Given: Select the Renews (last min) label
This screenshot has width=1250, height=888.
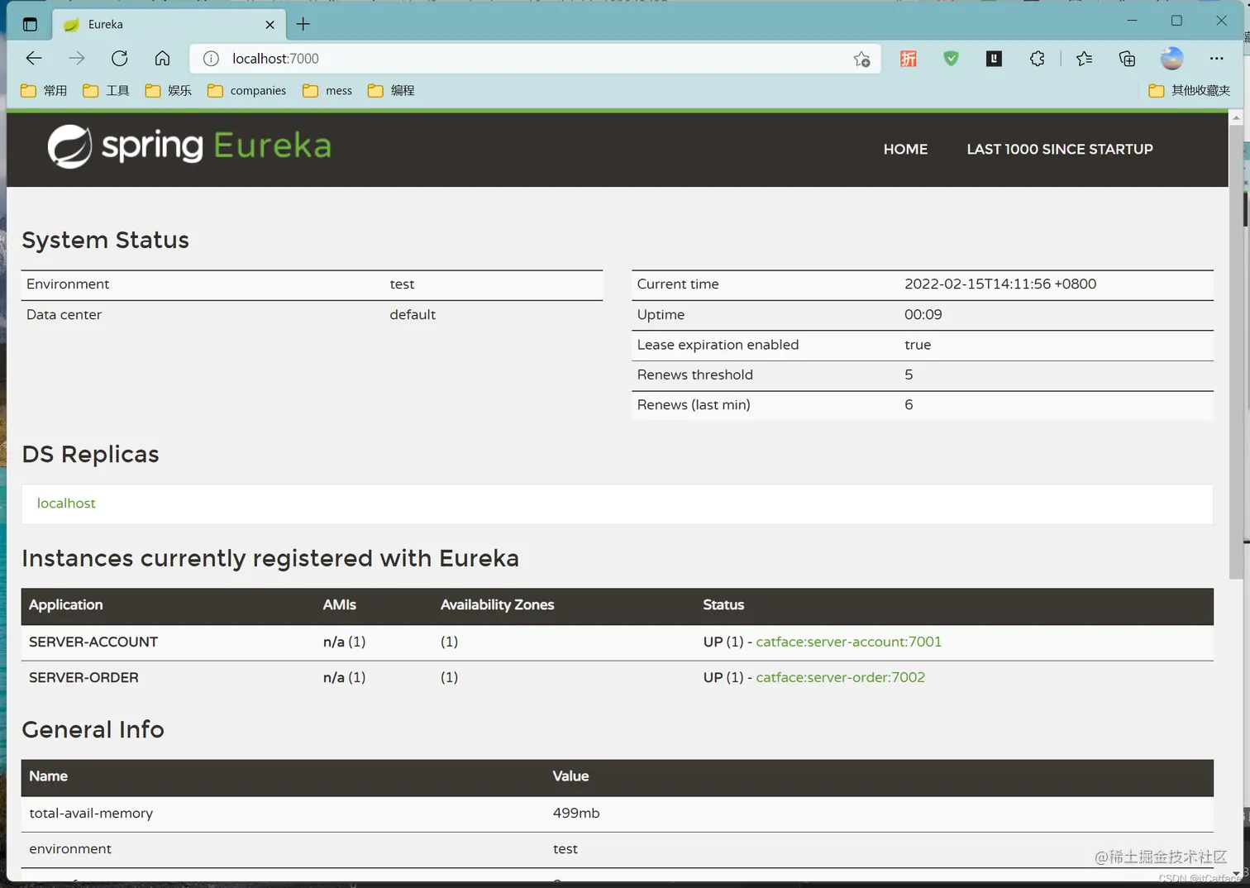Looking at the screenshot, I should [x=694, y=405].
